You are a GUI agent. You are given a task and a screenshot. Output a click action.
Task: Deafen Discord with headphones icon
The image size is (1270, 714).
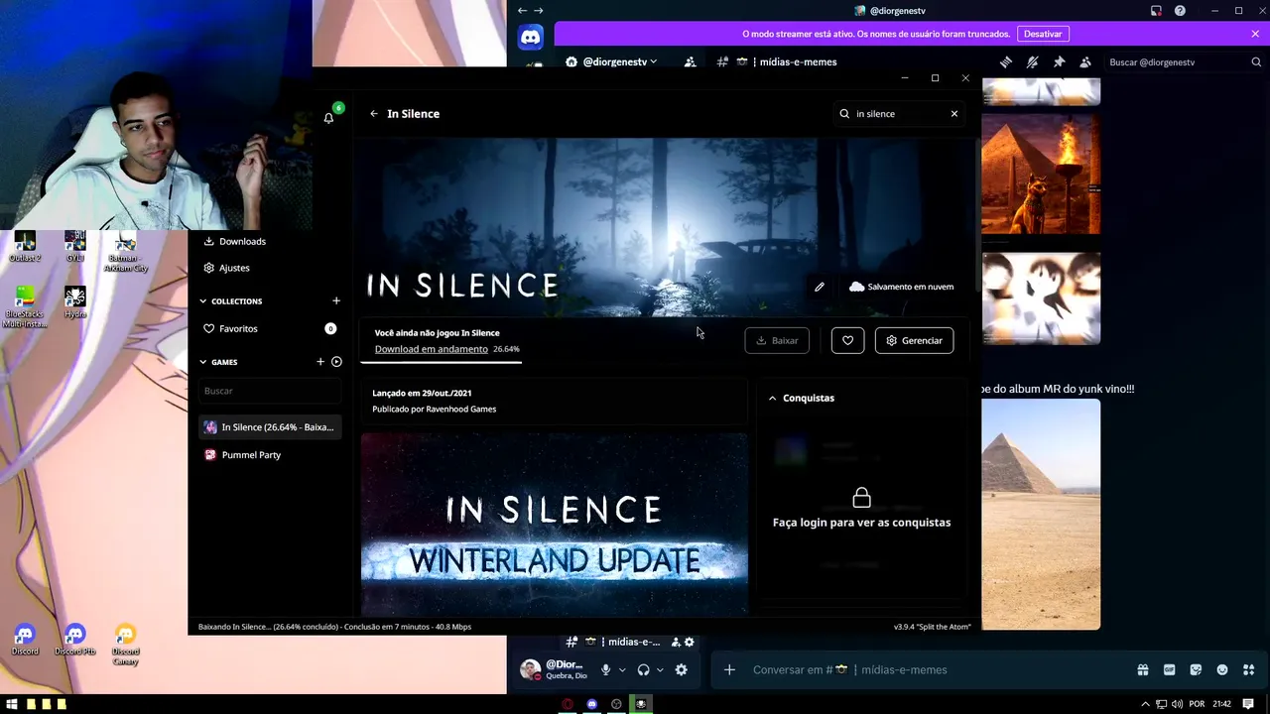point(643,670)
